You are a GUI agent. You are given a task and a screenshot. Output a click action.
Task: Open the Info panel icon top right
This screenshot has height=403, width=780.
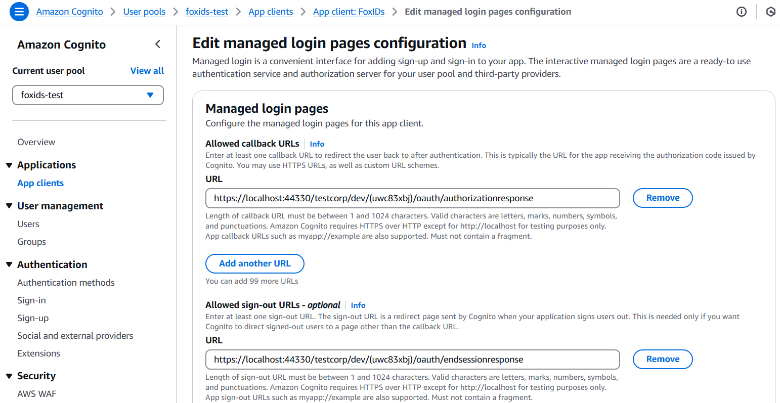point(742,11)
